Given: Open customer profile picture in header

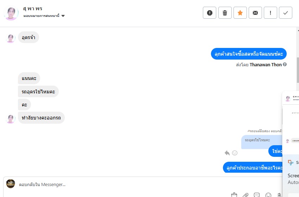Looking at the screenshot, I should (11, 13).
